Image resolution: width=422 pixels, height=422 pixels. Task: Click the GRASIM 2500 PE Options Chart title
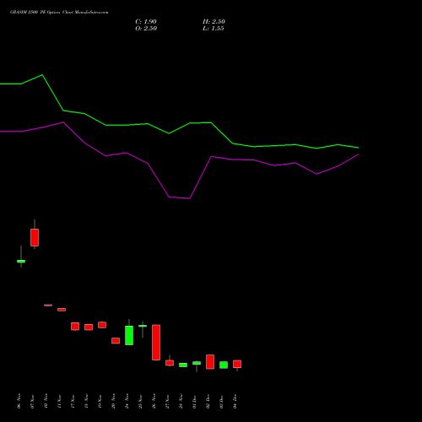coord(59,13)
